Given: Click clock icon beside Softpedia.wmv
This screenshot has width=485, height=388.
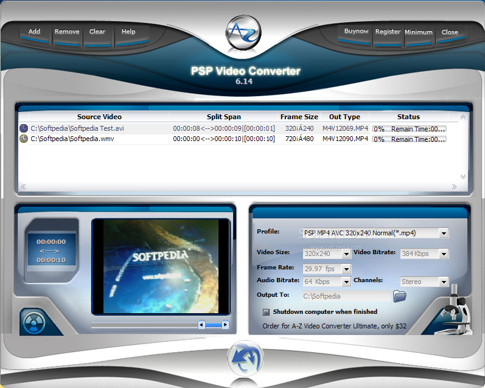Looking at the screenshot, I should [x=24, y=139].
